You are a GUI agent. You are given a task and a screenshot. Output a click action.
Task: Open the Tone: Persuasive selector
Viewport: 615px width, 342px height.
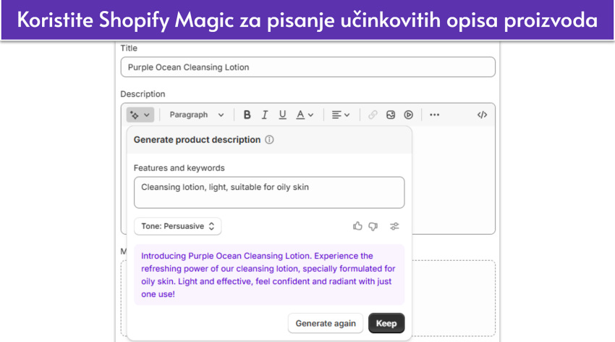click(x=178, y=226)
